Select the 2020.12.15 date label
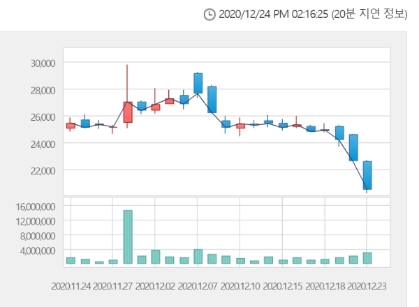 (283, 286)
